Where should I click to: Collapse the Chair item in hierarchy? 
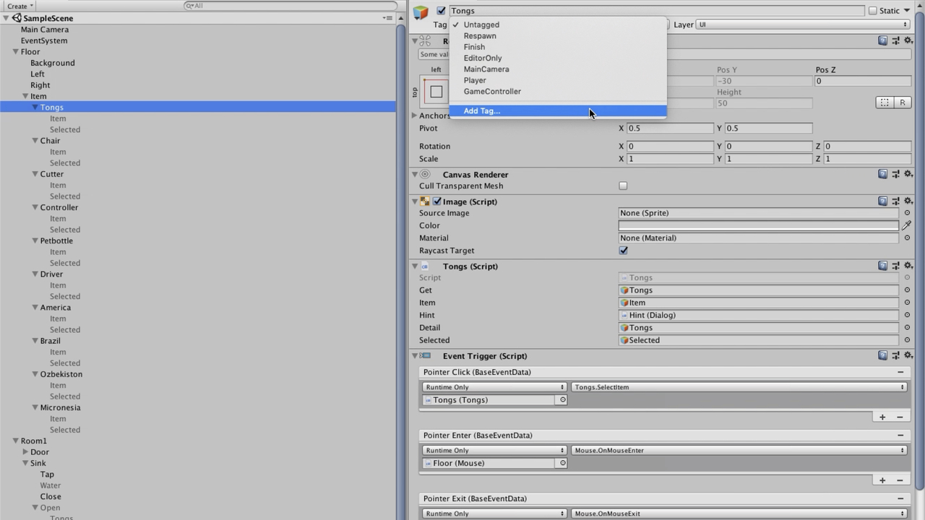(35, 141)
